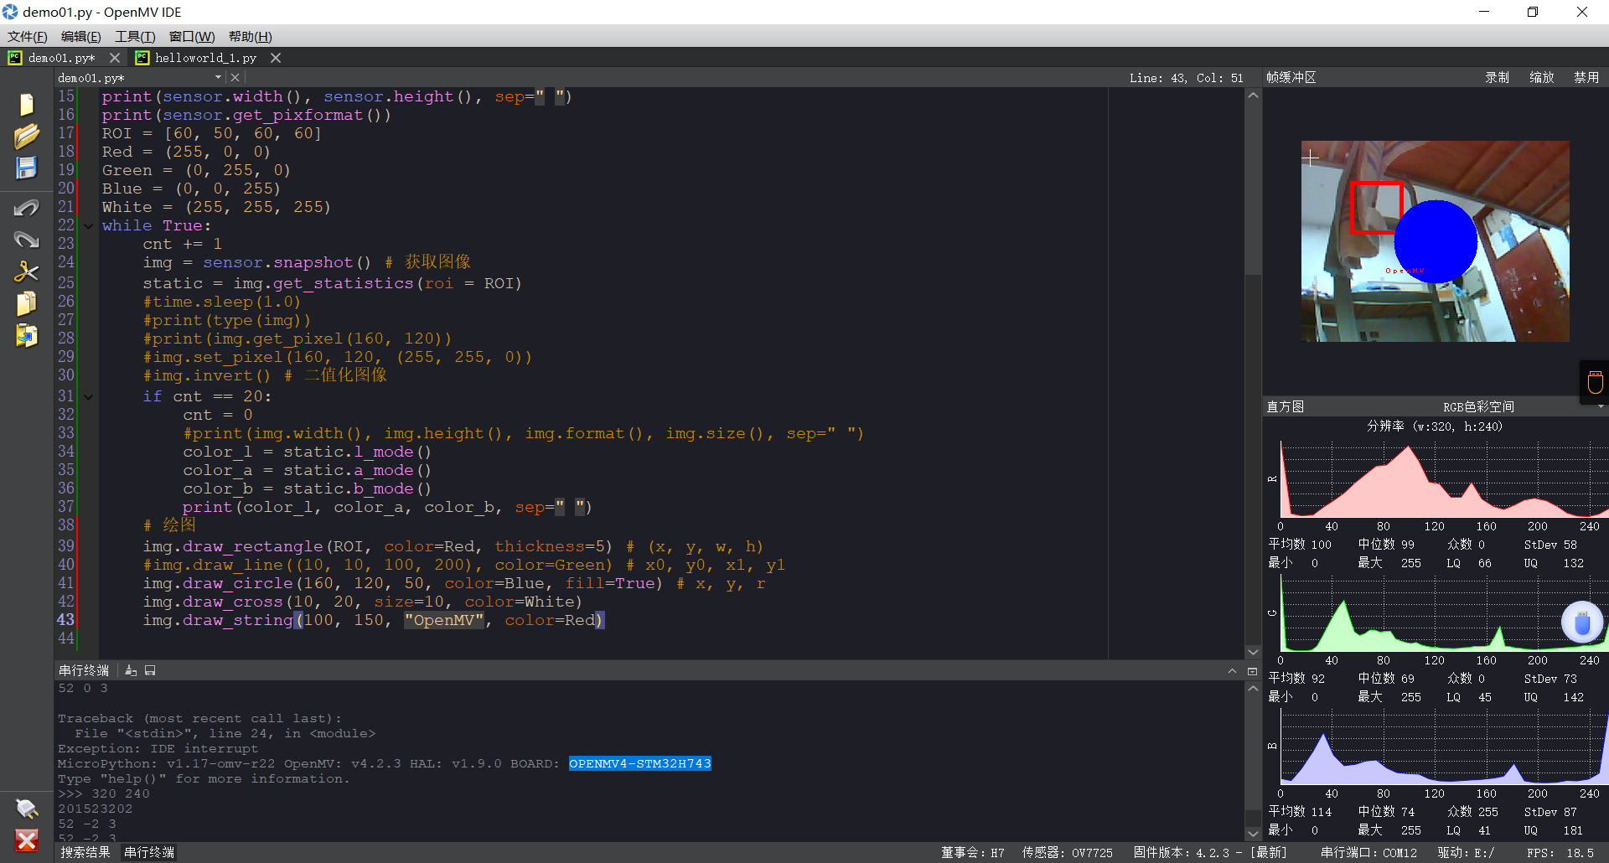Click the camera frame buffer preview image
Viewport: 1609px width, 863px height.
(1435, 241)
